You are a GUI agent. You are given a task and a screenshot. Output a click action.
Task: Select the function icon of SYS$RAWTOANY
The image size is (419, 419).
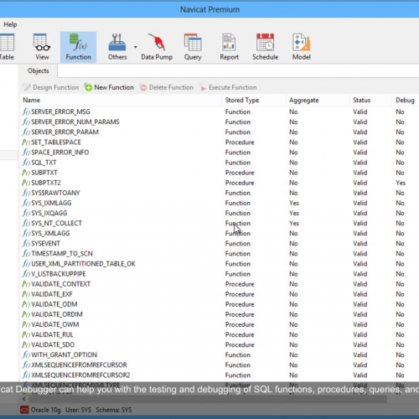(x=26, y=193)
